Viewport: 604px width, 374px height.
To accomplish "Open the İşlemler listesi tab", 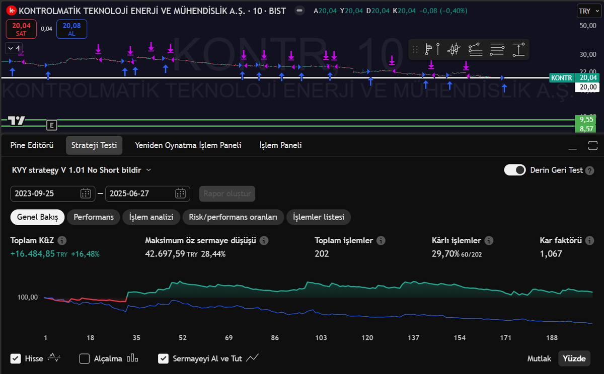I will pyautogui.click(x=319, y=217).
